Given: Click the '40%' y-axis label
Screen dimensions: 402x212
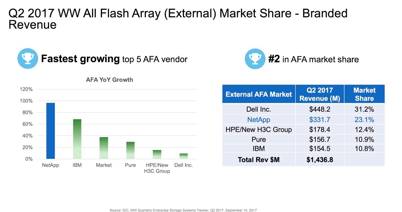Looking at the screenshot, I should pos(28,136).
